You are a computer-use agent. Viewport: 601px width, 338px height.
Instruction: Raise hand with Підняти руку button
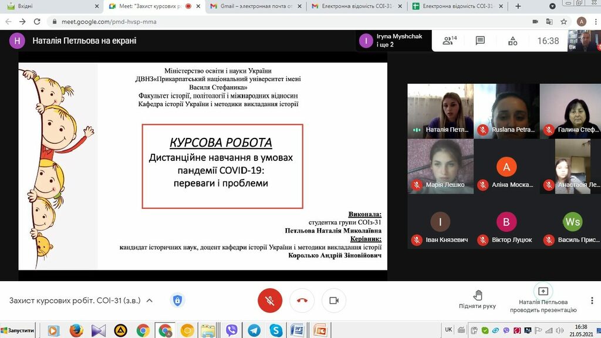(477, 299)
